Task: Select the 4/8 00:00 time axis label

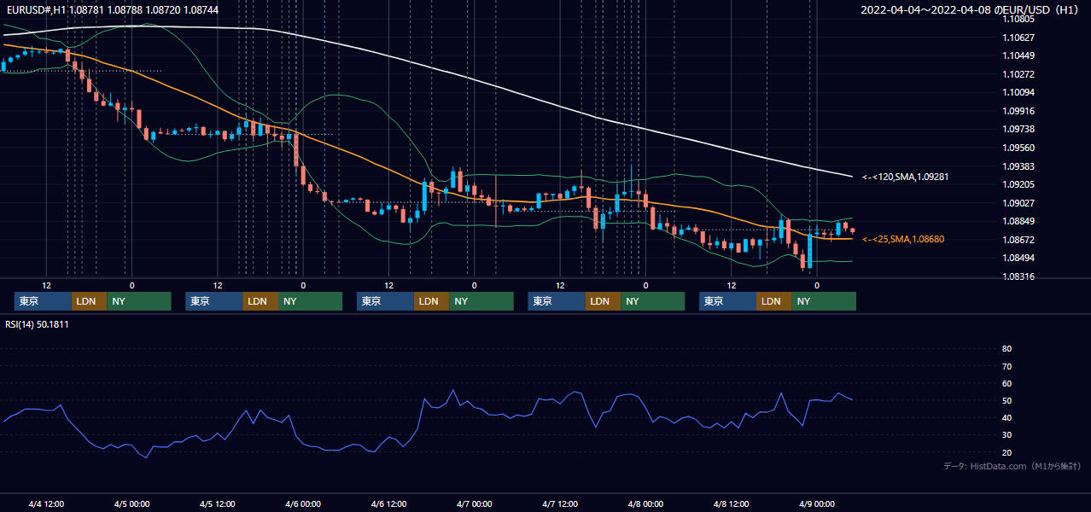Action: click(645, 504)
